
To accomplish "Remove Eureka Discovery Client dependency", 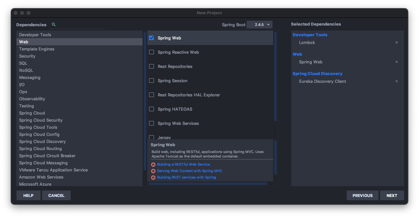I will coord(396,81).
